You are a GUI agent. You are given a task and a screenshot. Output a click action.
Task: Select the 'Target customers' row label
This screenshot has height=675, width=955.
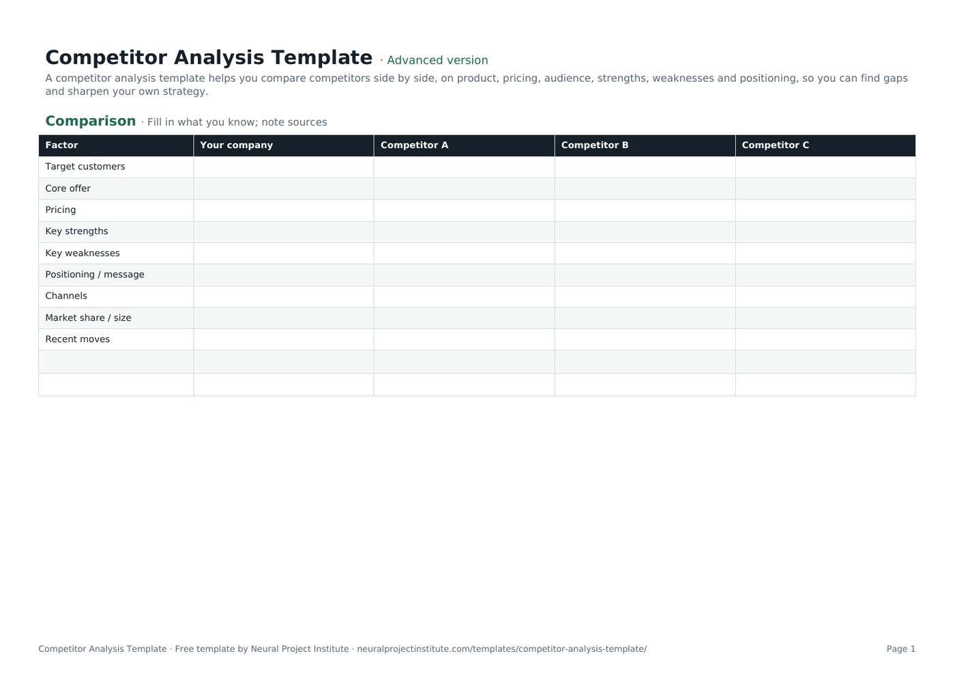(85, 167)
